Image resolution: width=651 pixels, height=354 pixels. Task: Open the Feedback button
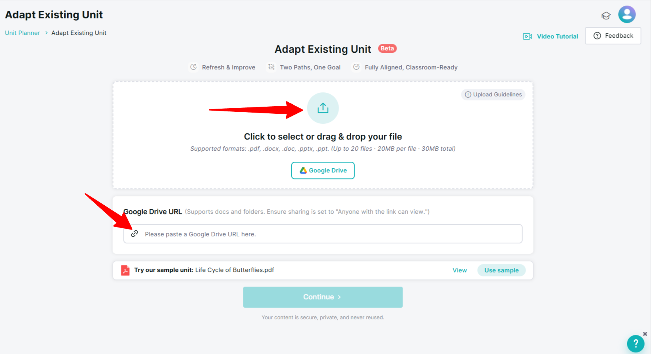pyautogui.click(x=613, y=36)
